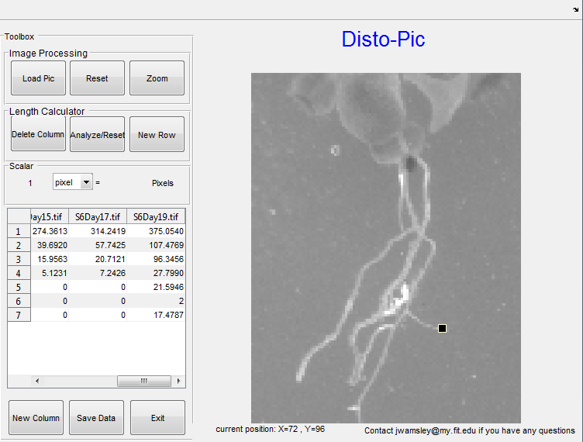Click cell value 314.2419
The image size is (583, 442).
pos(98,231)
